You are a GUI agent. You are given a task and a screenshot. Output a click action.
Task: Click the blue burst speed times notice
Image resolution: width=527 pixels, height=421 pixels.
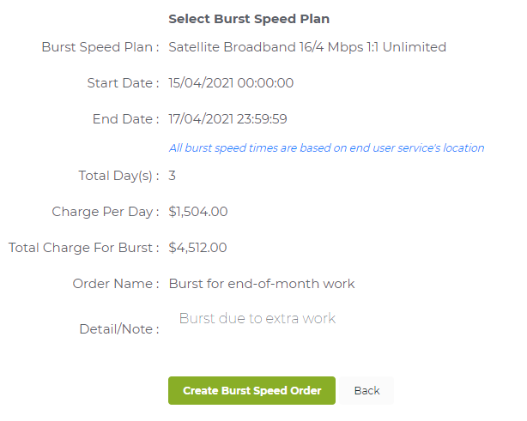[x=326, y=148]
